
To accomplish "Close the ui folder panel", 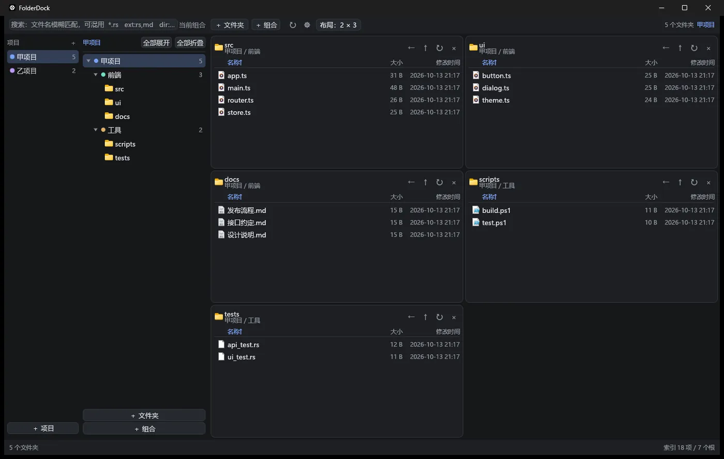I will click(708, 48).
